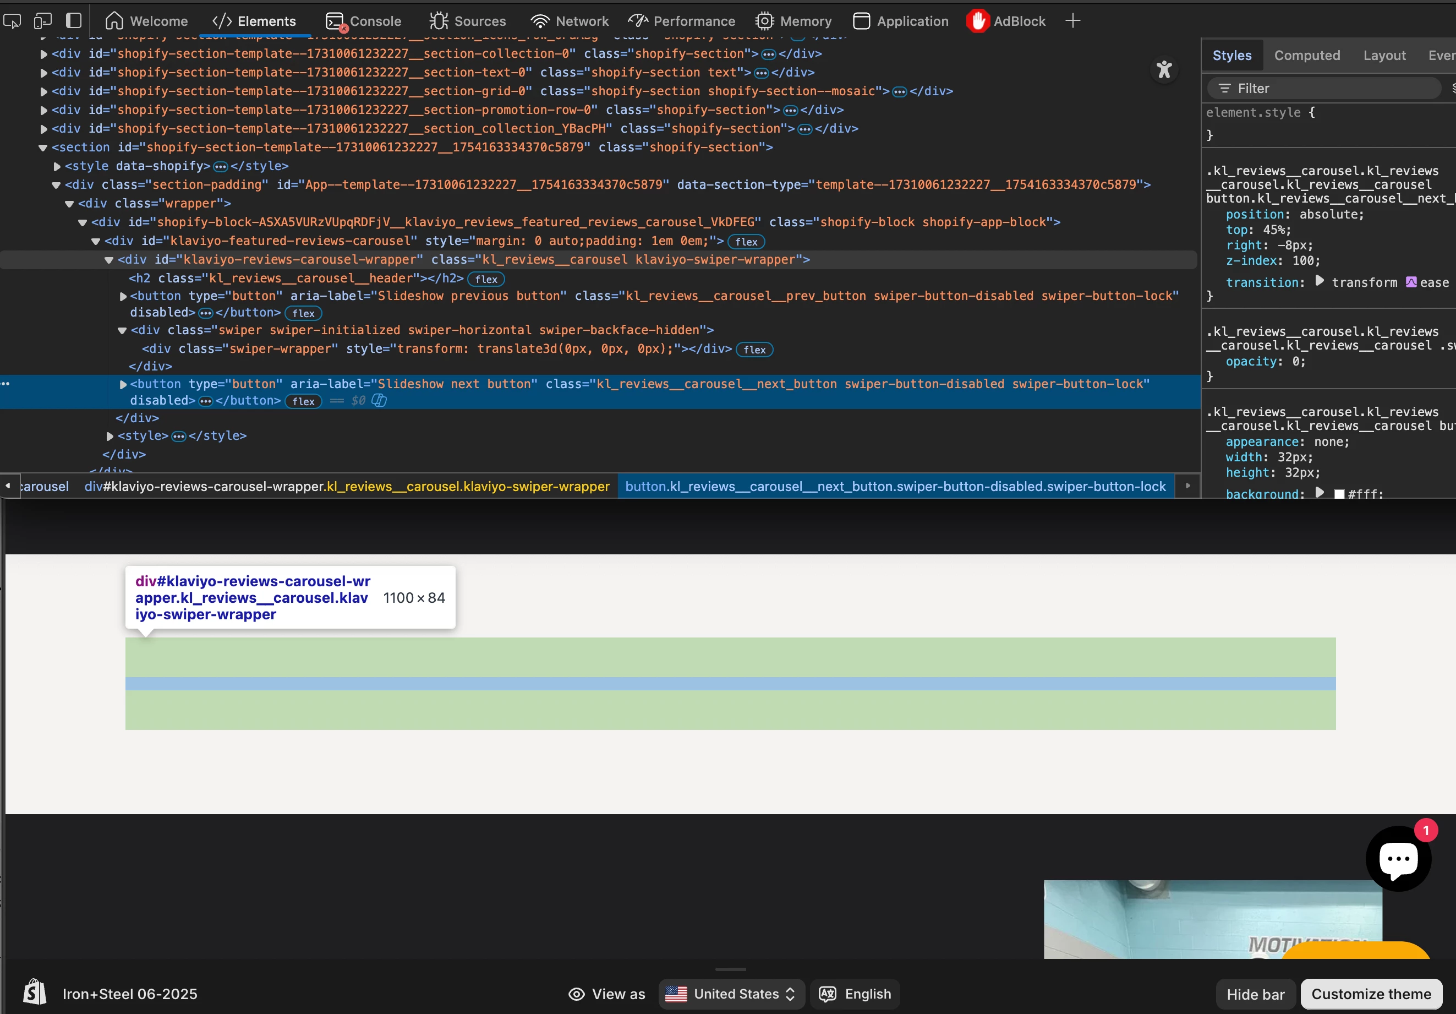This screenshot has width=1456, height=1014.
Task: Toggle flex badge on swiper-wrapper div
Action: (x=754, y=350)
